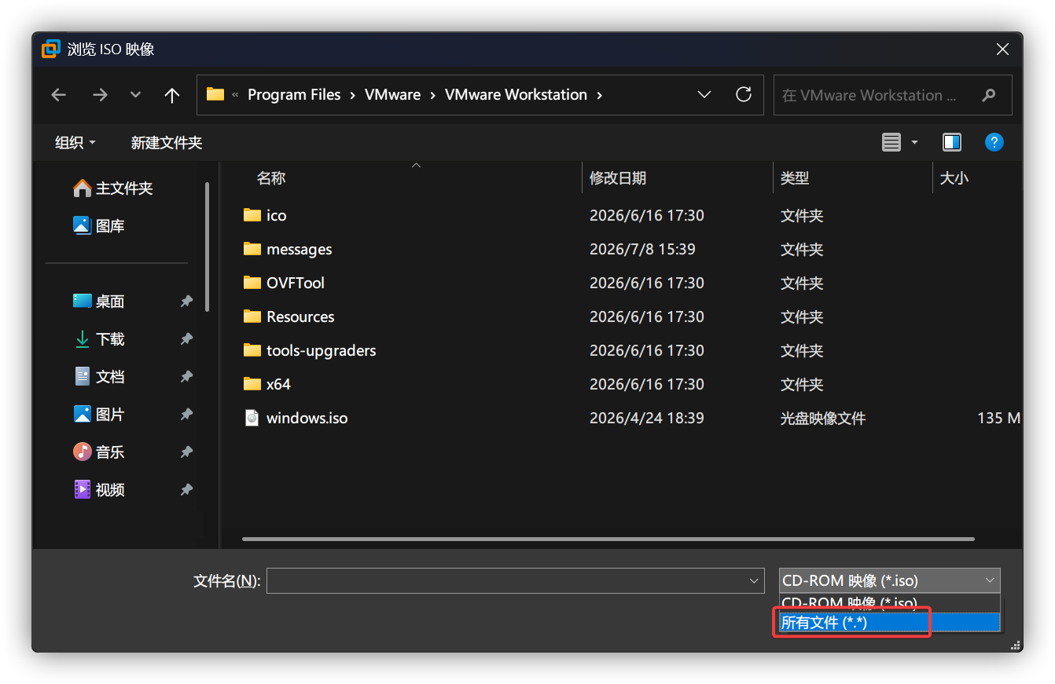Click the pin icon next to 文档
This screenshot has width=1055, height=684.
point(186,377)
